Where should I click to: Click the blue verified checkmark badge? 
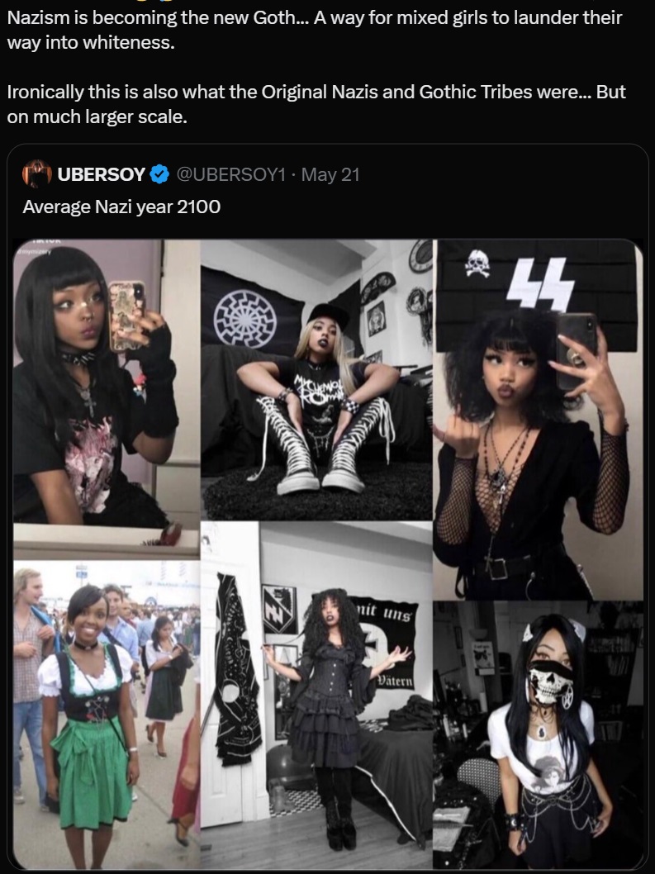160,174
